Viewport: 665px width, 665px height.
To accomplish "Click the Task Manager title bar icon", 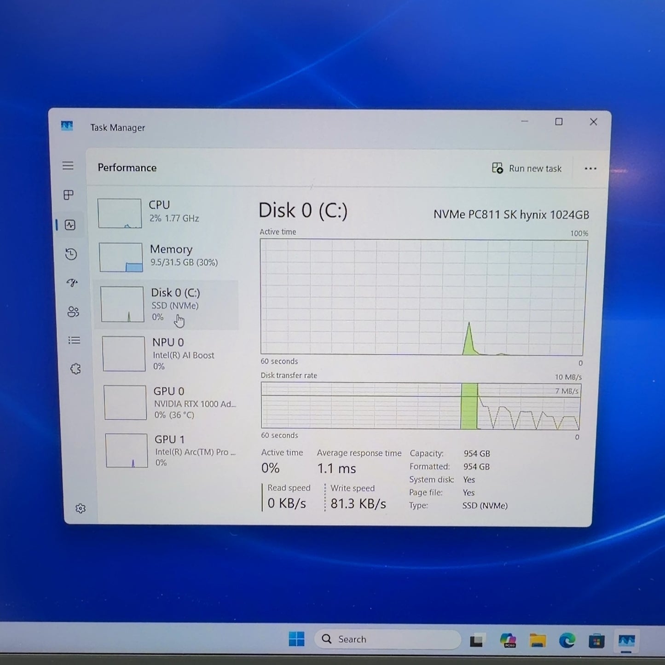I will pyautogui.click(x=67, y=126).
